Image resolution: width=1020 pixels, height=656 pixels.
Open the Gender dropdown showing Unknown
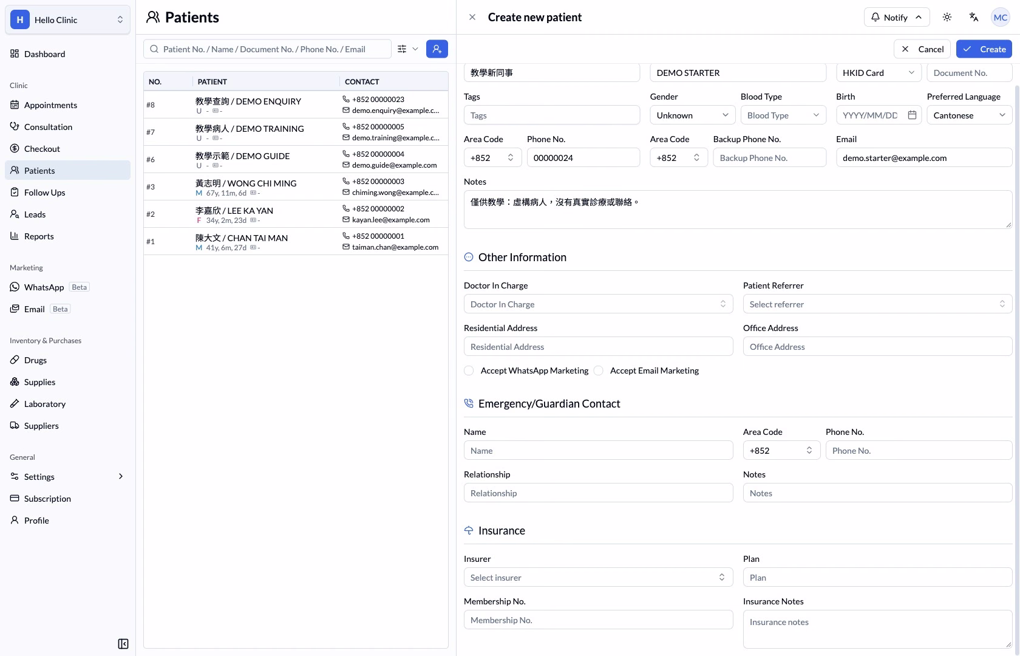[693, 115]
